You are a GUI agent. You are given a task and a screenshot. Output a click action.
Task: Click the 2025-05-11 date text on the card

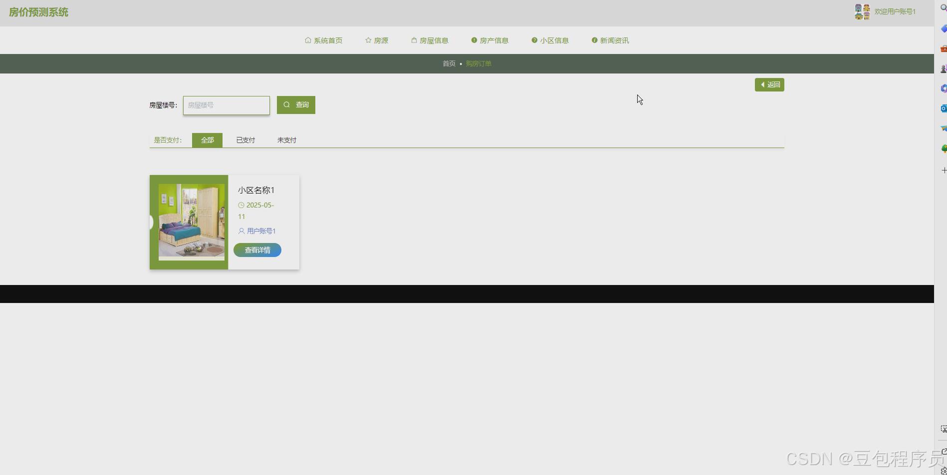256,211
